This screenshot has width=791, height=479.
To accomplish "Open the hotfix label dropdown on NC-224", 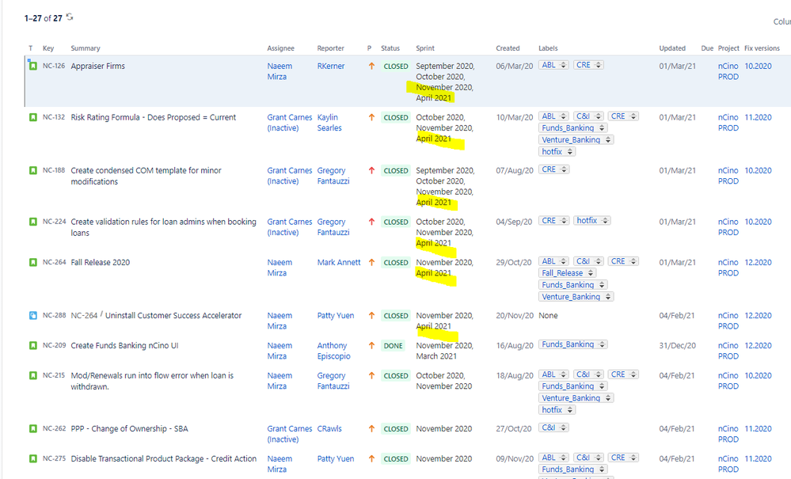I will (605, 221).
